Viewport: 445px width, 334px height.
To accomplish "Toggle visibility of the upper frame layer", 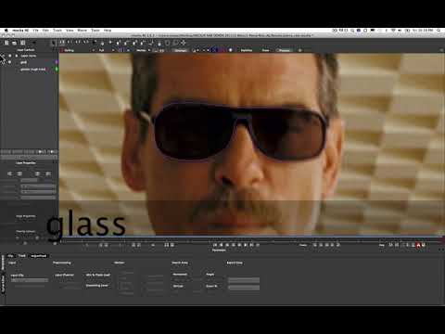I will pyautogui.click(x=10, y=56).
